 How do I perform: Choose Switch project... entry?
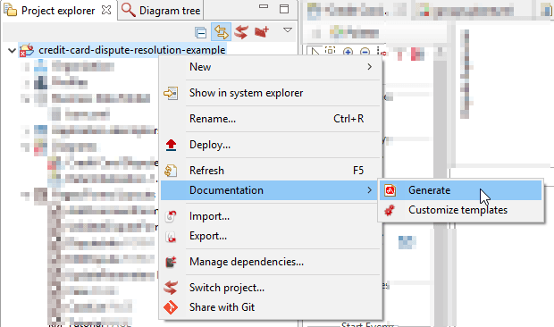[x=271, y=288]
